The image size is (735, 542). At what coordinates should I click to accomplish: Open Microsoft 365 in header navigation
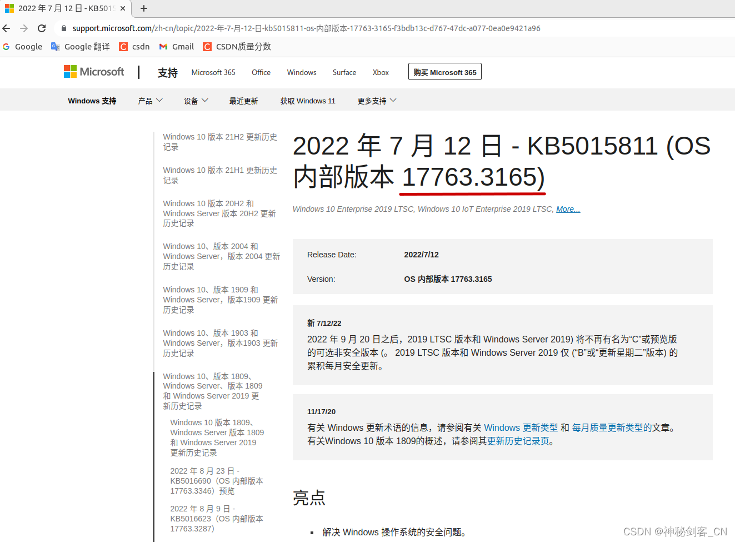(213, 72)
